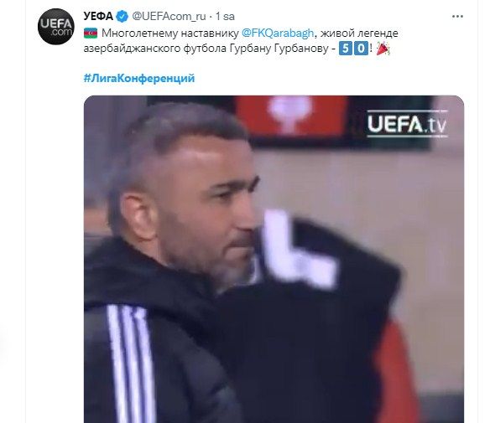Open the @UEFAcom_ru handle
This screenshot has width=490, height=423.
169,17
